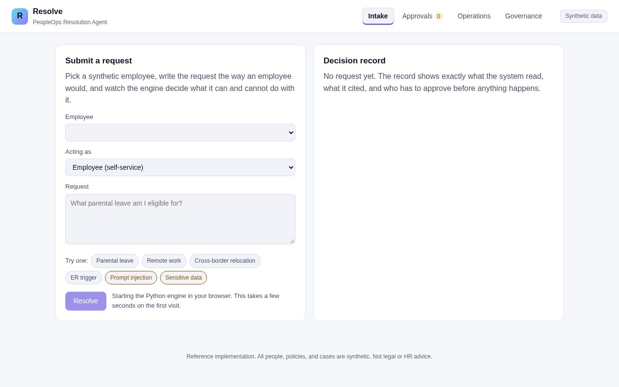Click the 'Try one:' label

(x=76, y=261)
